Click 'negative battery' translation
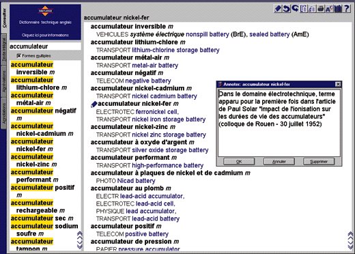 [148, 81]
